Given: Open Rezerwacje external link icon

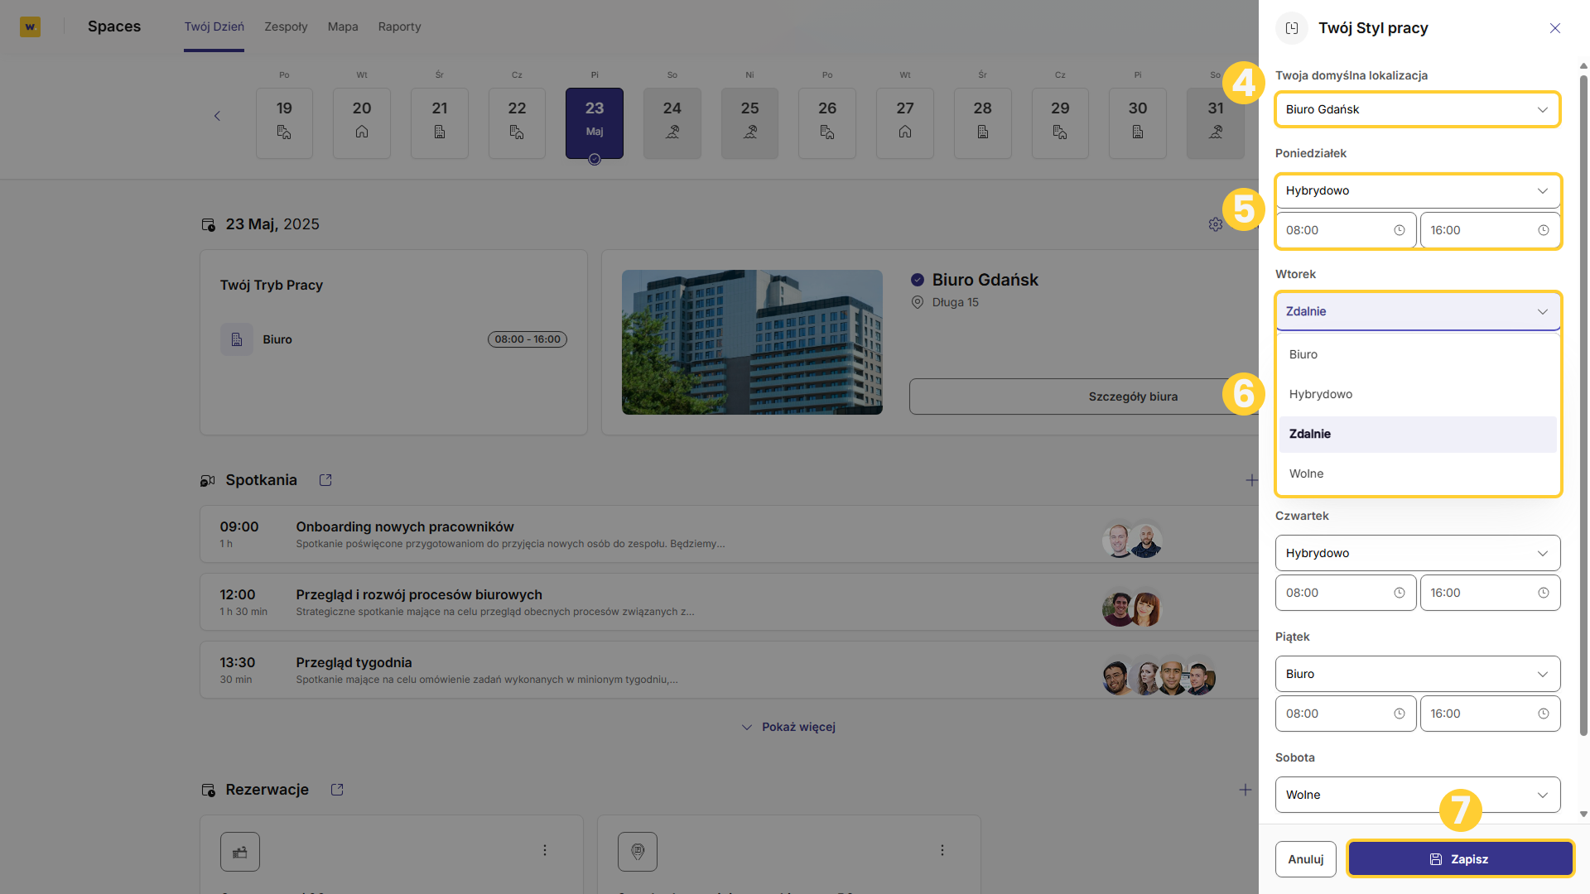Looking at the screenshot, I should 337,790.
